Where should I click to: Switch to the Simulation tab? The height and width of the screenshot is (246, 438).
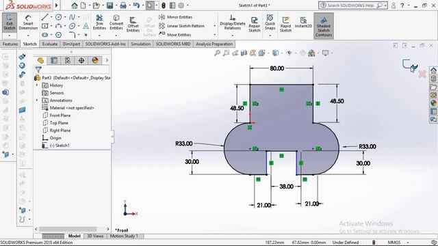click(x=140, y=44)
